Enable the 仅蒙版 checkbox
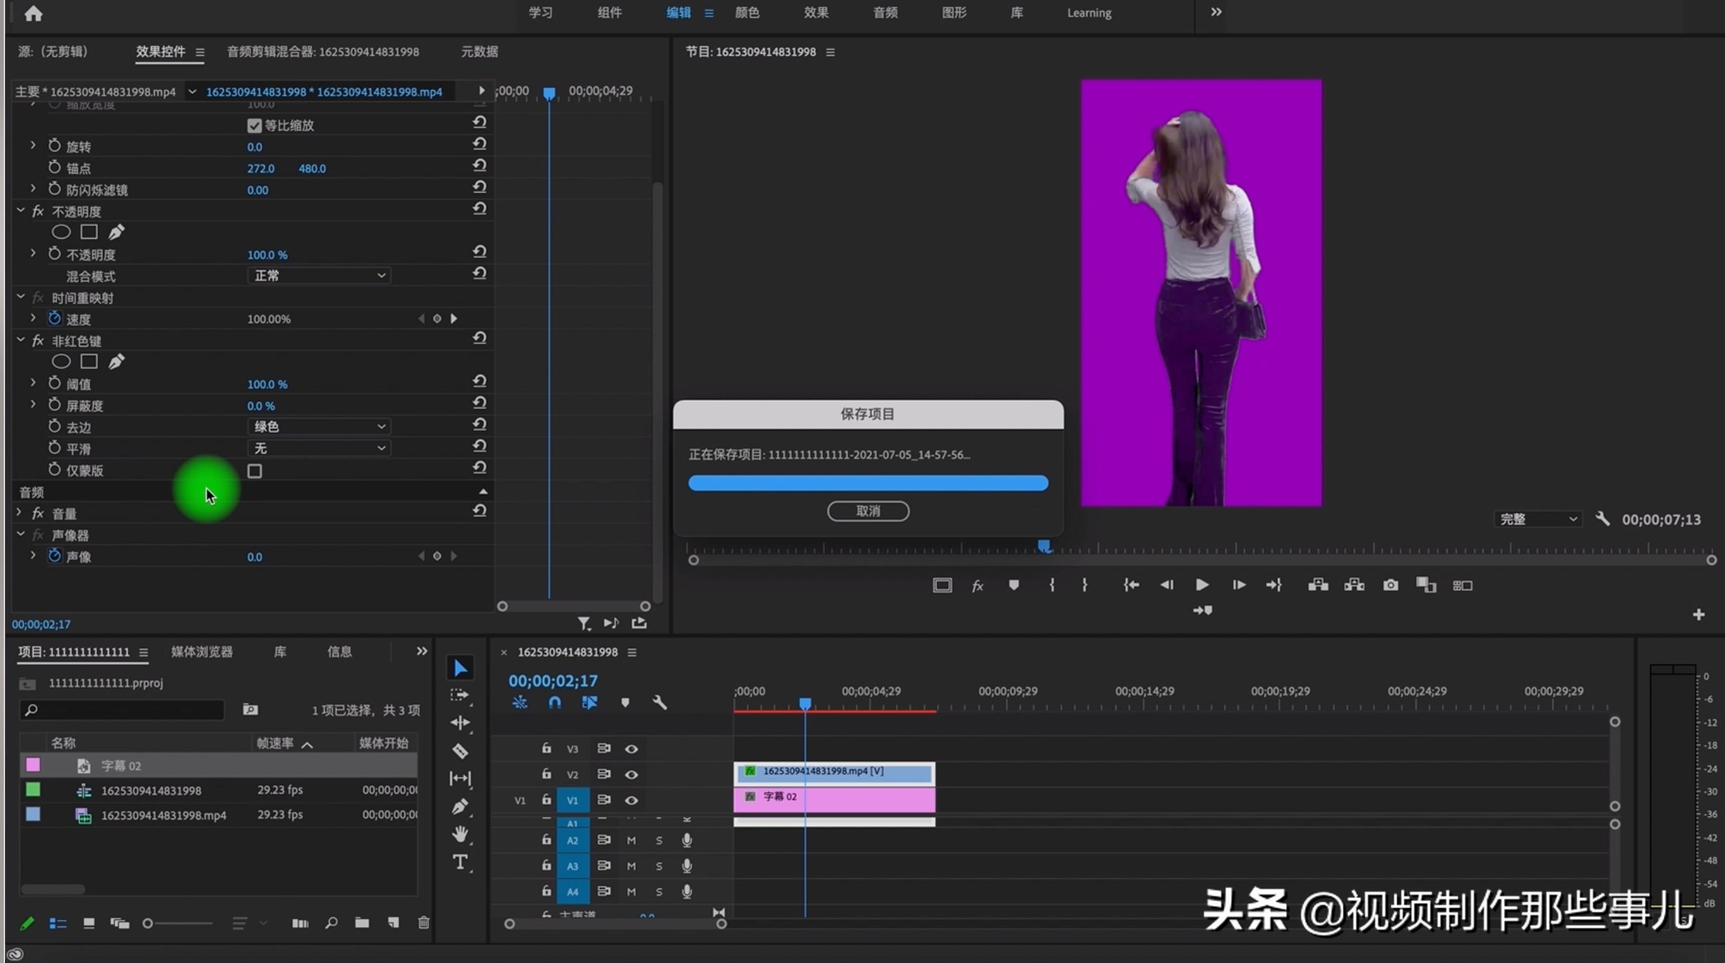1725x963 pixels. click(254, 471)
